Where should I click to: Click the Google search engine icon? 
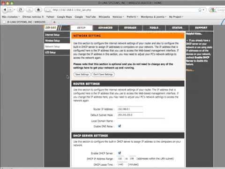(213, 10)
